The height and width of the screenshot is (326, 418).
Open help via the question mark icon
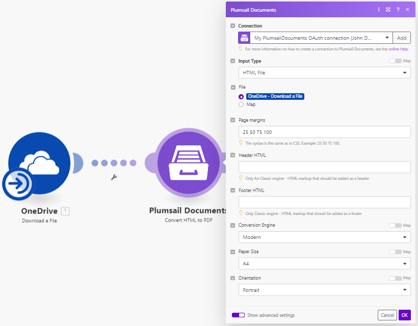tap(398, 10)
